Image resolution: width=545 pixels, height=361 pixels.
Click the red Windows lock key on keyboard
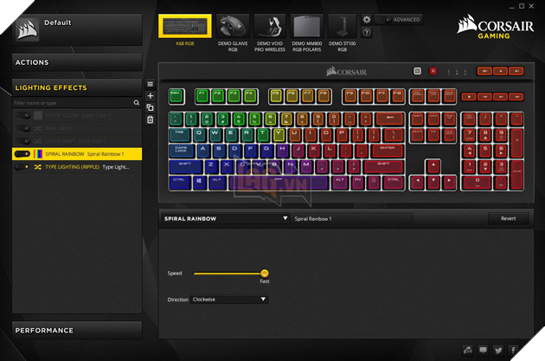[x=433, y=71]
